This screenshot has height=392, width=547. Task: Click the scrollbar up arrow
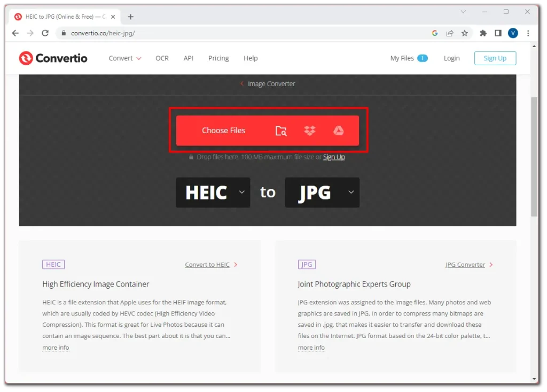[x=534, y=46]
